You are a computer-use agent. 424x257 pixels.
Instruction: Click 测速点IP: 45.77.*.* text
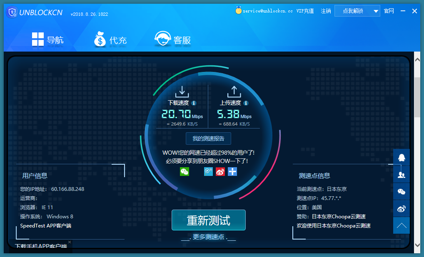[319, 198]
